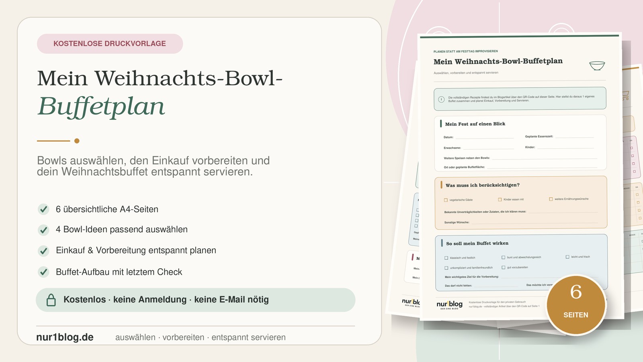The width and height of the screenshot is (643, 362).
Task: Click the nur1blog logo on the front page footer
Action: (449, 305)
